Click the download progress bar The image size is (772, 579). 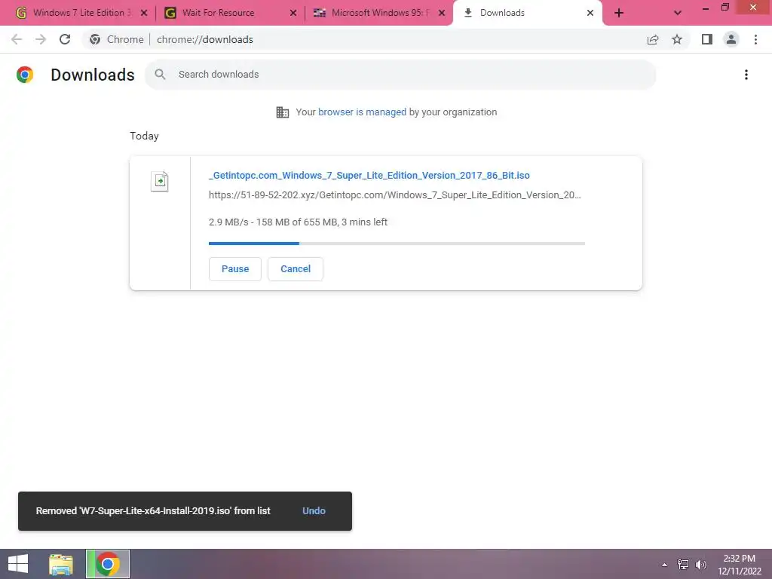pos(397,244)
